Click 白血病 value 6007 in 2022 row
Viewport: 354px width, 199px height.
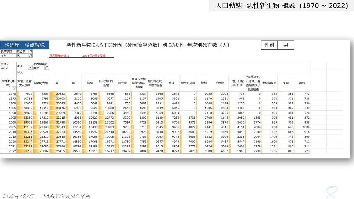coord(224,151)
